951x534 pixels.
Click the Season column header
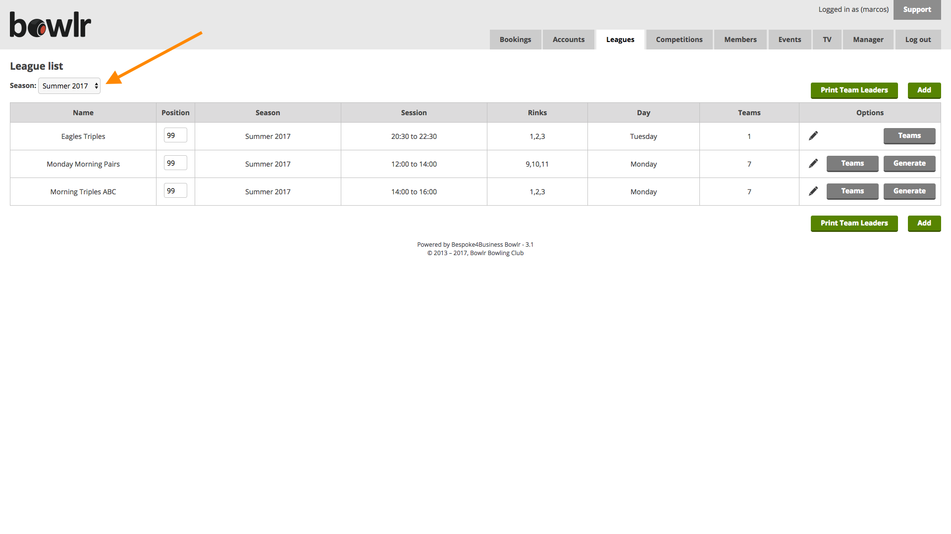(x=268, y=113)
